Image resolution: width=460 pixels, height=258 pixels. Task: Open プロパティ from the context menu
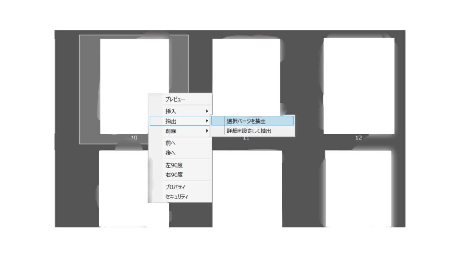coord(180,187)
